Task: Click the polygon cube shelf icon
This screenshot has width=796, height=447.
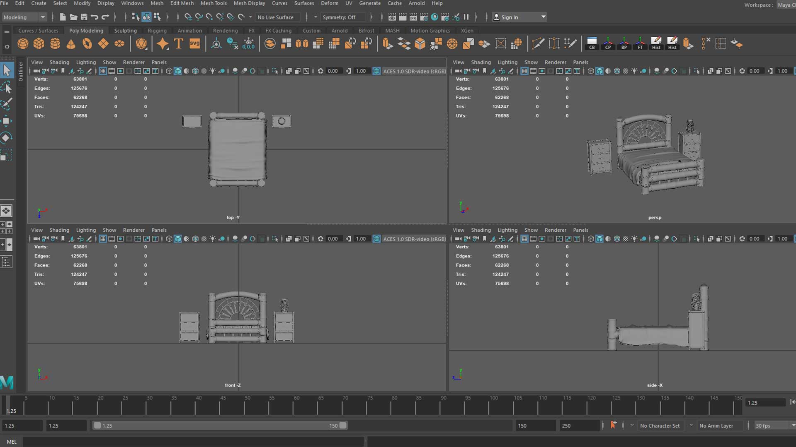Action: (39, 43)
